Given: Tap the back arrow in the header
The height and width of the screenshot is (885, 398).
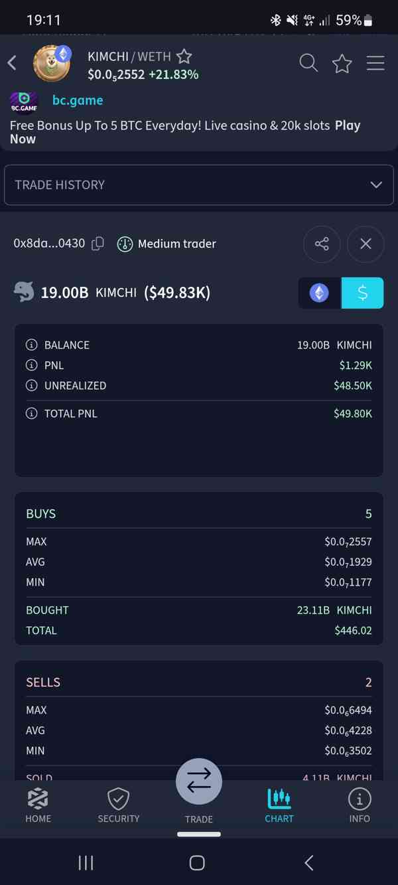Looking at the screenshot, I should [12, 63].
